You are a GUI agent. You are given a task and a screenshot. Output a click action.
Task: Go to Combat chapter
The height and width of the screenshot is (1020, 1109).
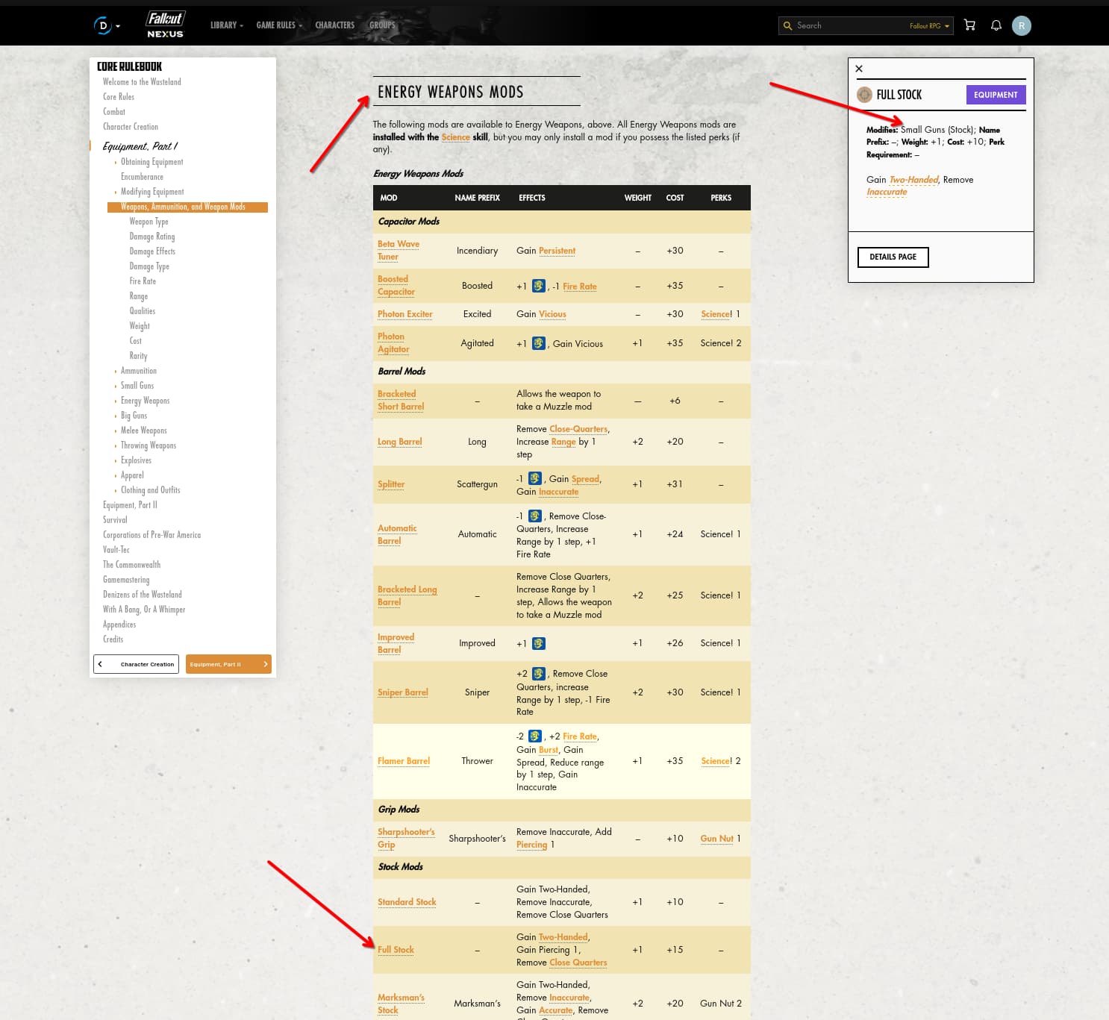pyautogui.click(x=114, y=112)
